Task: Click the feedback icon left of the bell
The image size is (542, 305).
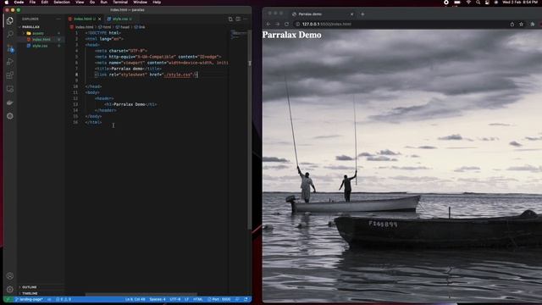Action: click(x=237, y=299)
